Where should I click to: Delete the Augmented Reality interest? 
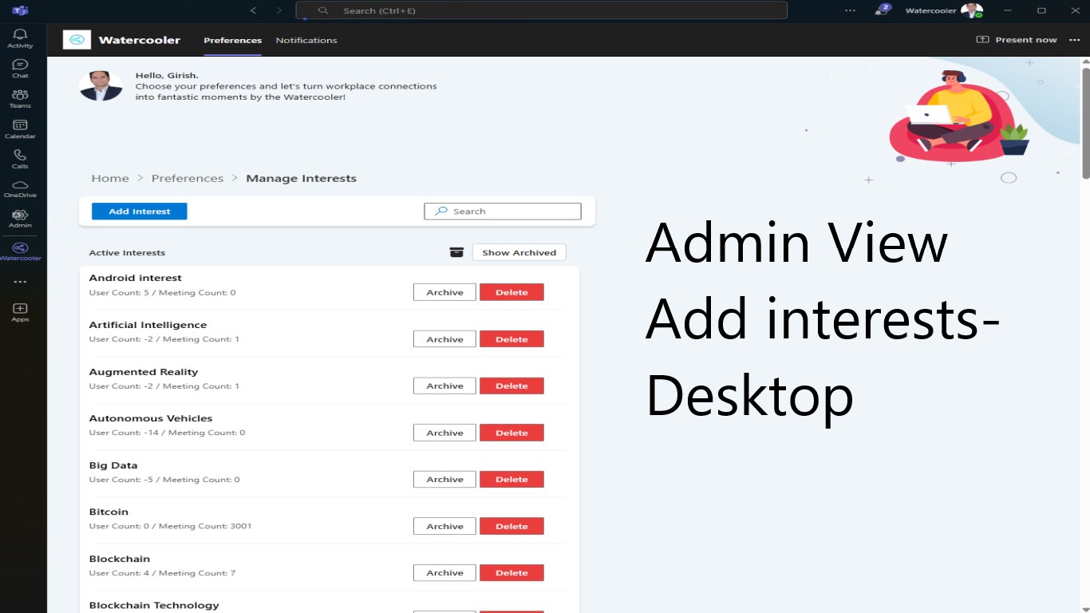(511, 386)
